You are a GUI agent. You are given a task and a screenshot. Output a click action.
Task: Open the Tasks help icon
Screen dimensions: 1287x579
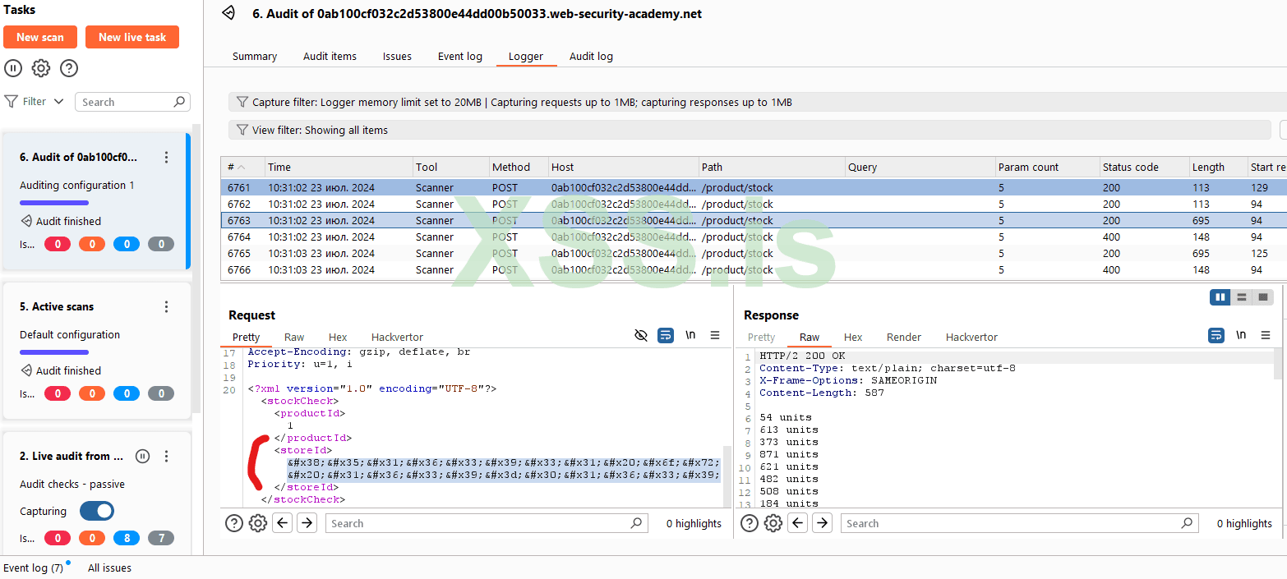(69, 68)
